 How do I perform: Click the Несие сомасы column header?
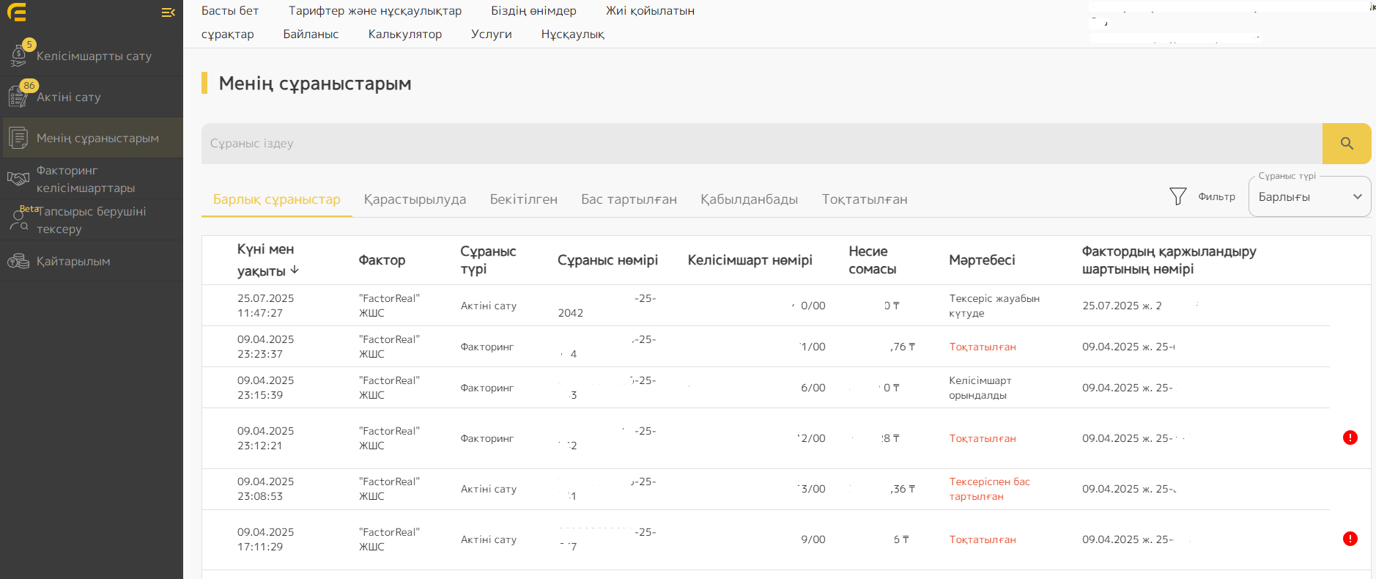click(872, 260)
